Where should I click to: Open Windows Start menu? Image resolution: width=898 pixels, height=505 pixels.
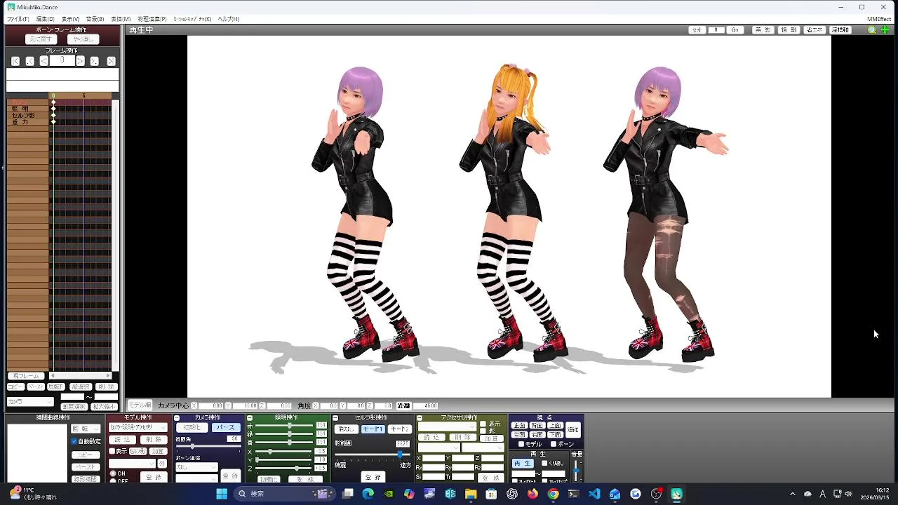[x=222, y=494]
